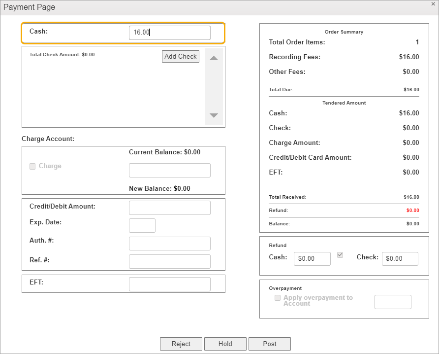Toggle the refund checkbox between Cash and Check
The width and height of the screenshot is (439, 354).
tap(340, 255)
